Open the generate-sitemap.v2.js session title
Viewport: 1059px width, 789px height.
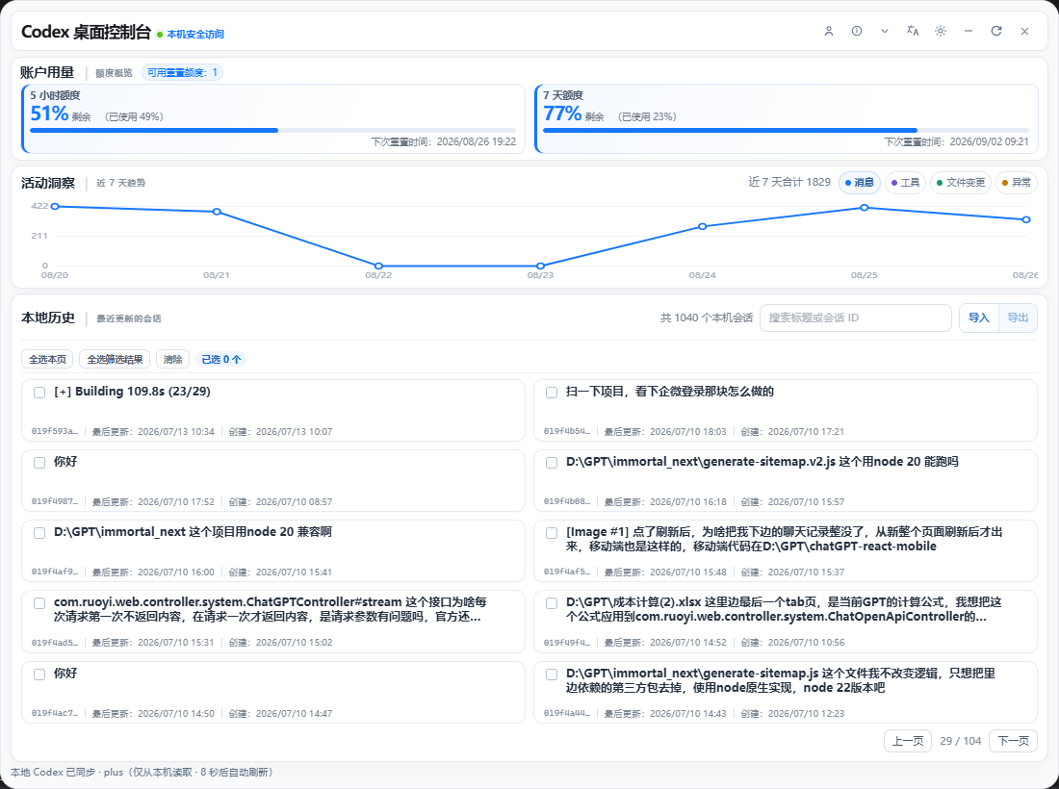click(x=762, y=462)
